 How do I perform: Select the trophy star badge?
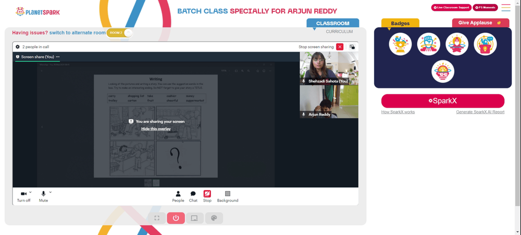(400, 44)
